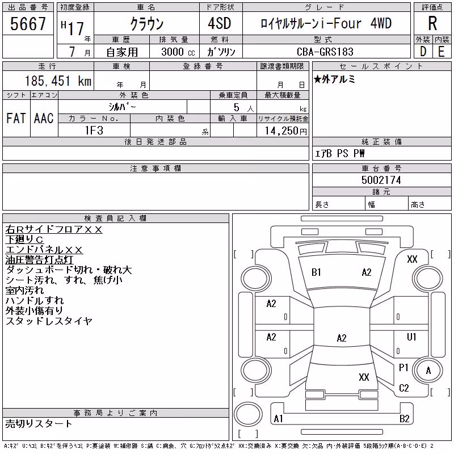Select the C2 mark on the diagram

click(x=404, y=388)
